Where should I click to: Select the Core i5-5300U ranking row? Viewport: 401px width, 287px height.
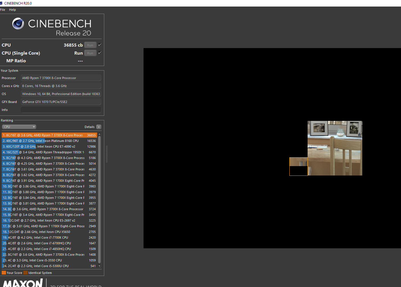[49, 266]
